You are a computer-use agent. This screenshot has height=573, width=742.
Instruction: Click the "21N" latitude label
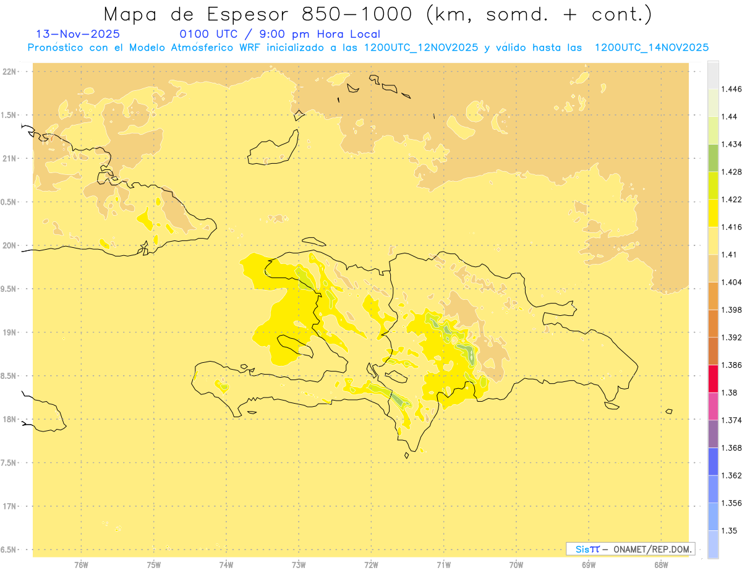[10, 158]
